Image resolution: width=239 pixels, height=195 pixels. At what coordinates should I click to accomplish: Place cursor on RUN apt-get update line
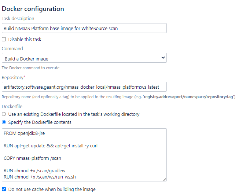pos(51,146)
